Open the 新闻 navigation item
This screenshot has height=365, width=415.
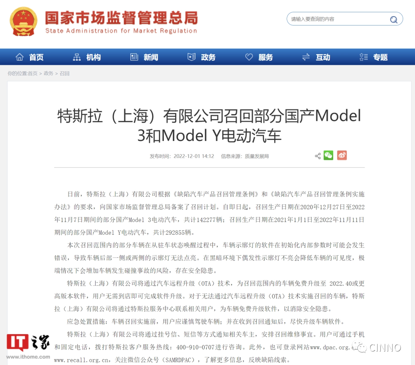(151, 57)
